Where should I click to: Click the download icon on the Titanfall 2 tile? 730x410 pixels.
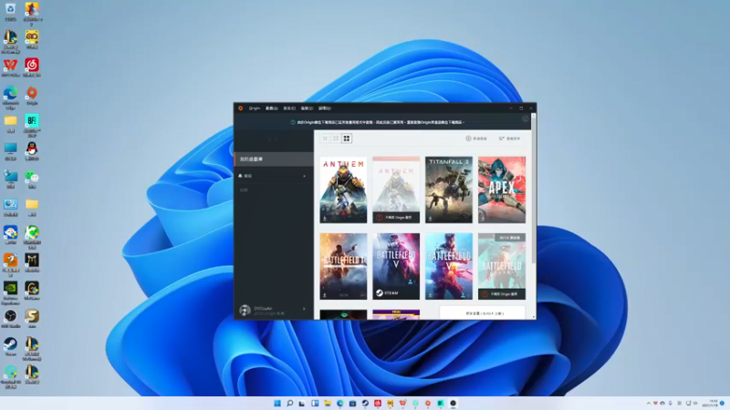click(x=431, y=219)
